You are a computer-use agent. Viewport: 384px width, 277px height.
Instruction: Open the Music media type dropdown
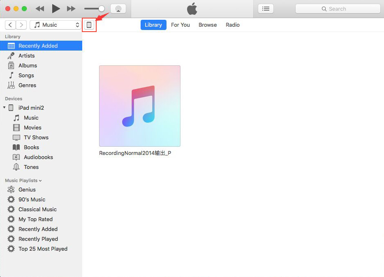pos(56,25)
